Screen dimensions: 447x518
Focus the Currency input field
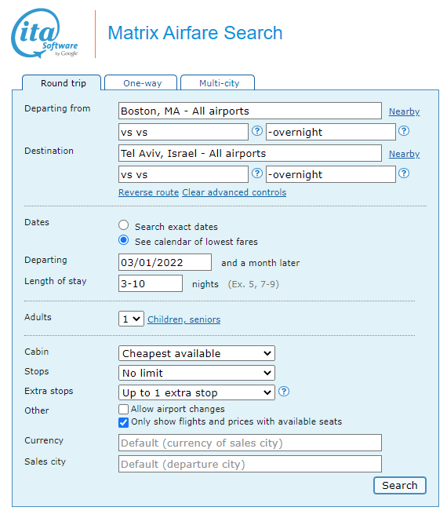point(250,443)
